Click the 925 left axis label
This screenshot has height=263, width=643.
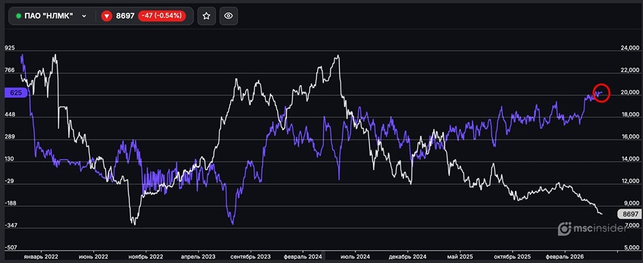(x=10, y=48)
